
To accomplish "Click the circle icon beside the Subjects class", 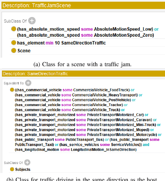I will coord(12,169).
